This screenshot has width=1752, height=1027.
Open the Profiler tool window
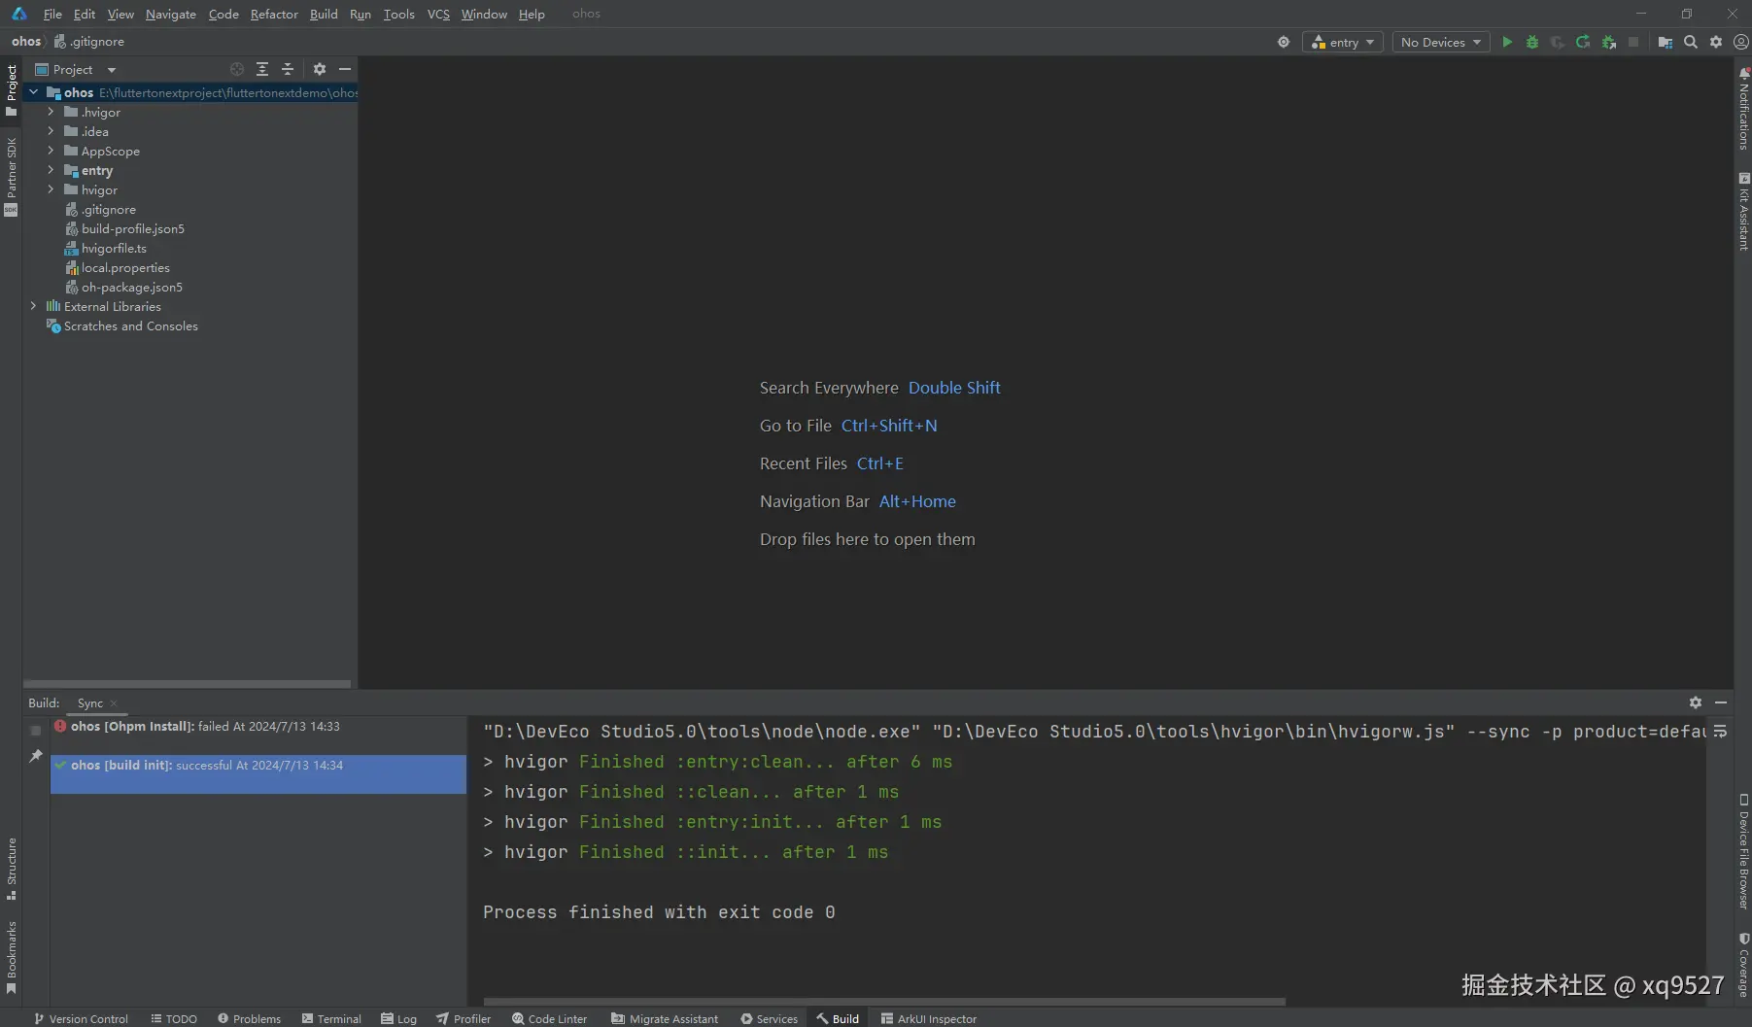464,1018
